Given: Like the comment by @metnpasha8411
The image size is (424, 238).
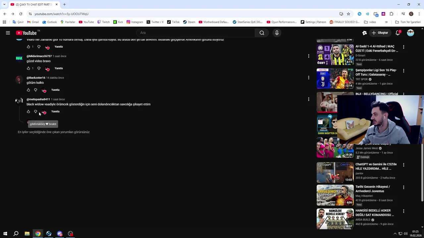Looking at the screenshot, I should pos(28,111).
